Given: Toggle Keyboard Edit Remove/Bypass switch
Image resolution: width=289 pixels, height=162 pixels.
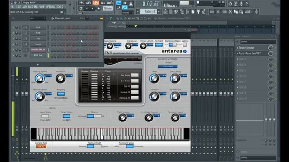Looking at the screenshot, I should pyautogui.click(x=94, y=146).
